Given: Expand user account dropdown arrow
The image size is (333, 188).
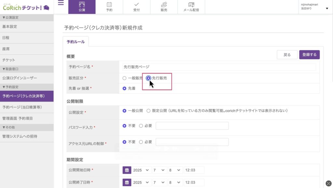Looking at the screenshot, I should click(327, 8).
